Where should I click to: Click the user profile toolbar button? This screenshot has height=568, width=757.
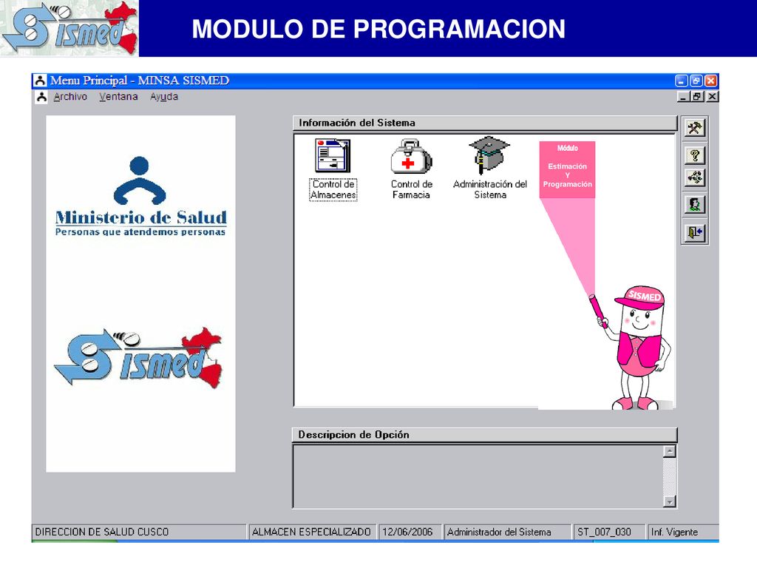[x=695, y=205]
